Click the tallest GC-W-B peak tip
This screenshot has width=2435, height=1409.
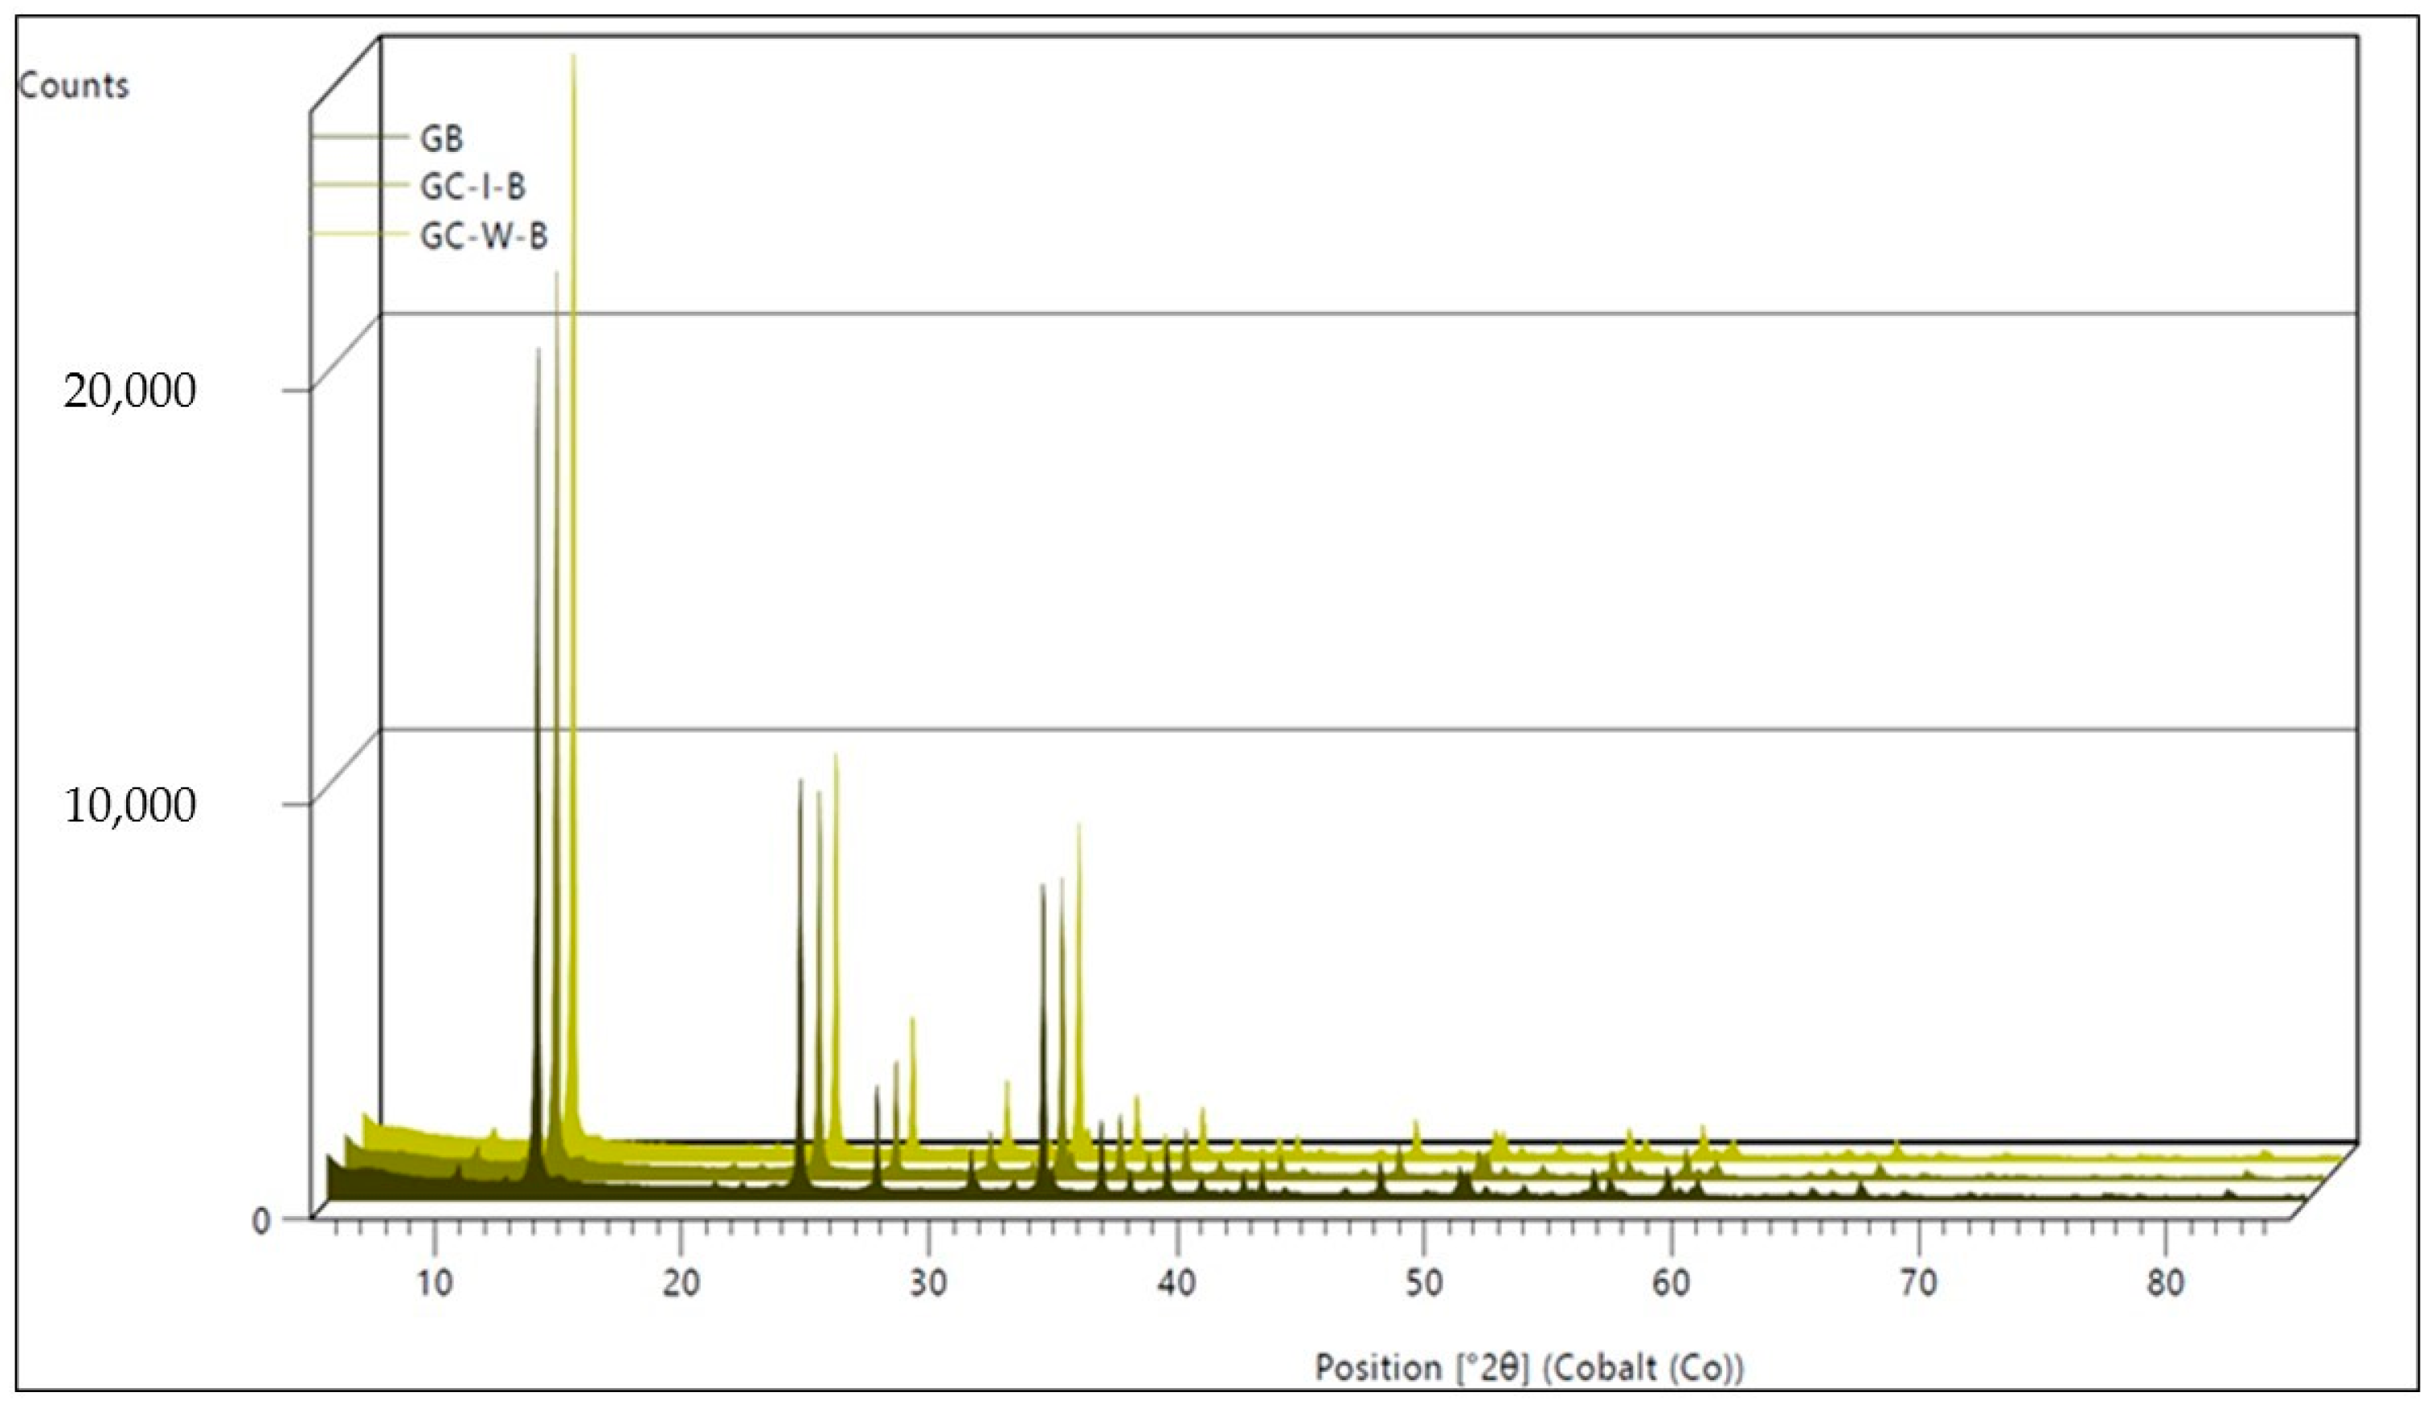(574, 56)
